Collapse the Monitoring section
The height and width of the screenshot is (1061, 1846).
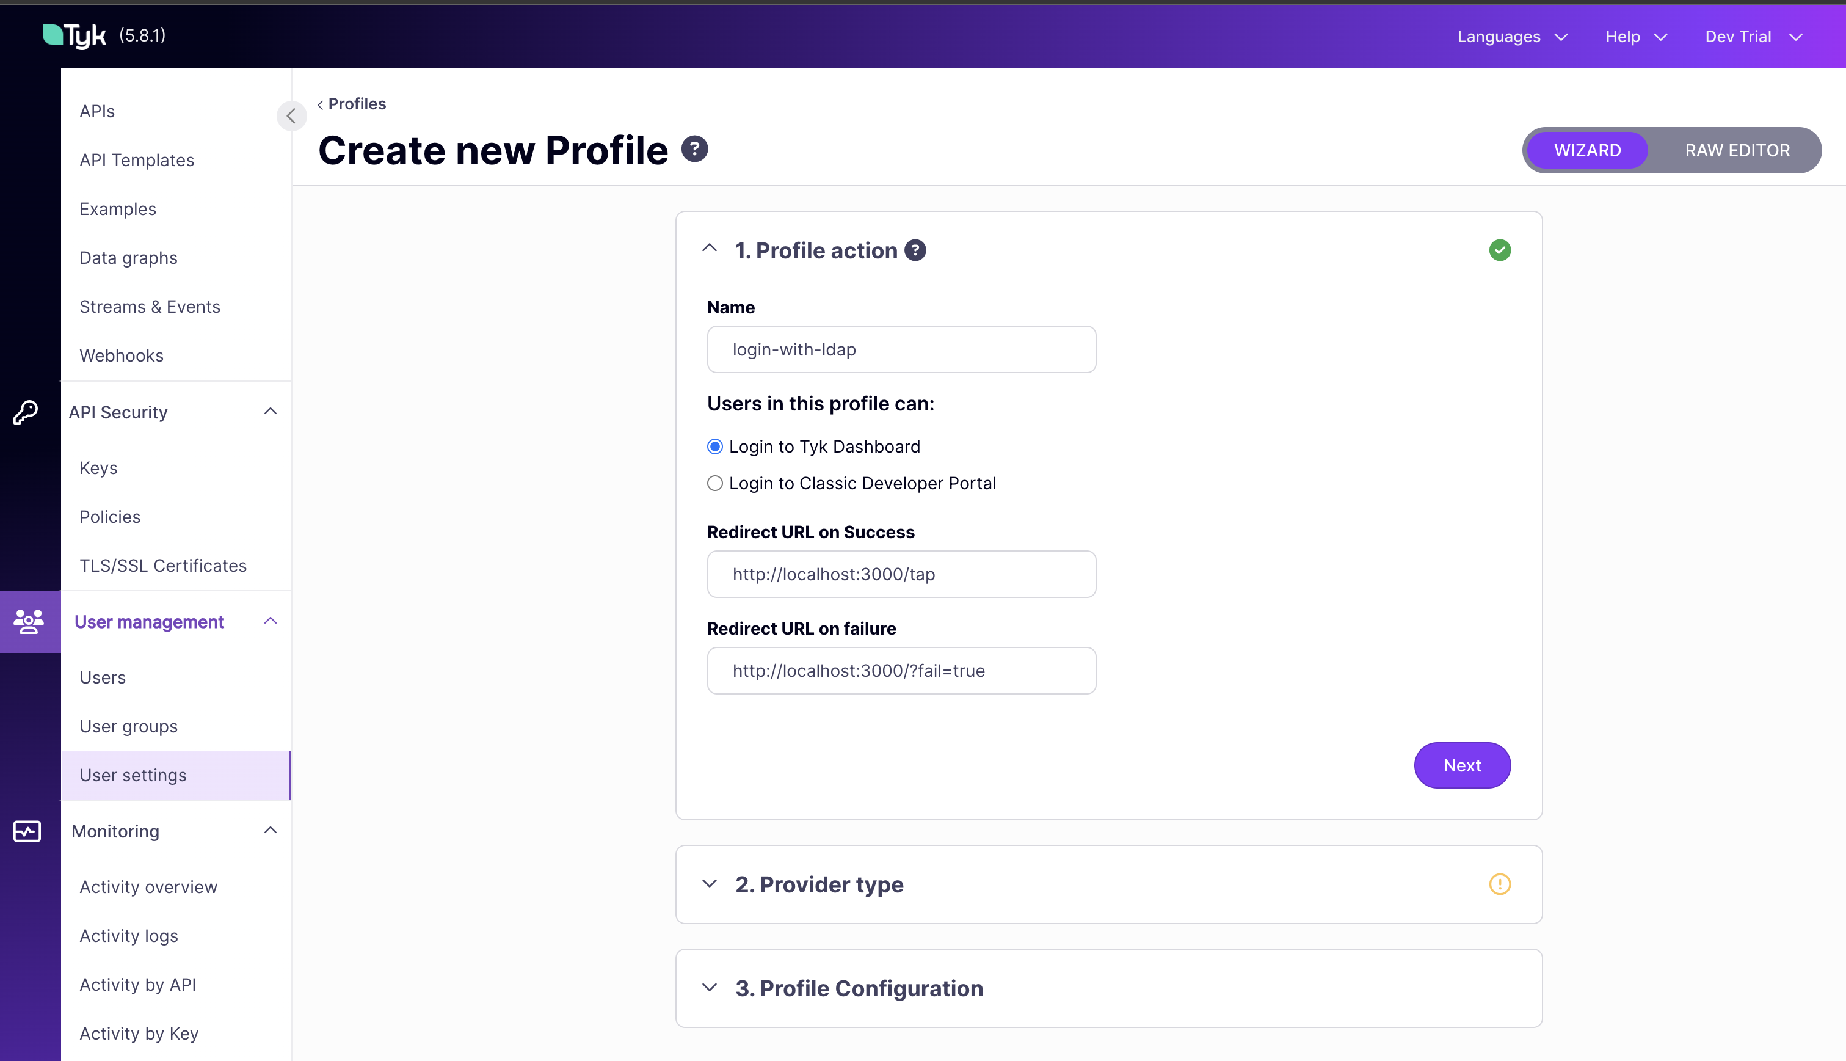point(271,830)
